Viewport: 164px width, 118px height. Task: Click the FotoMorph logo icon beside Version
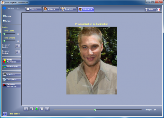click(x=4, y=8)
